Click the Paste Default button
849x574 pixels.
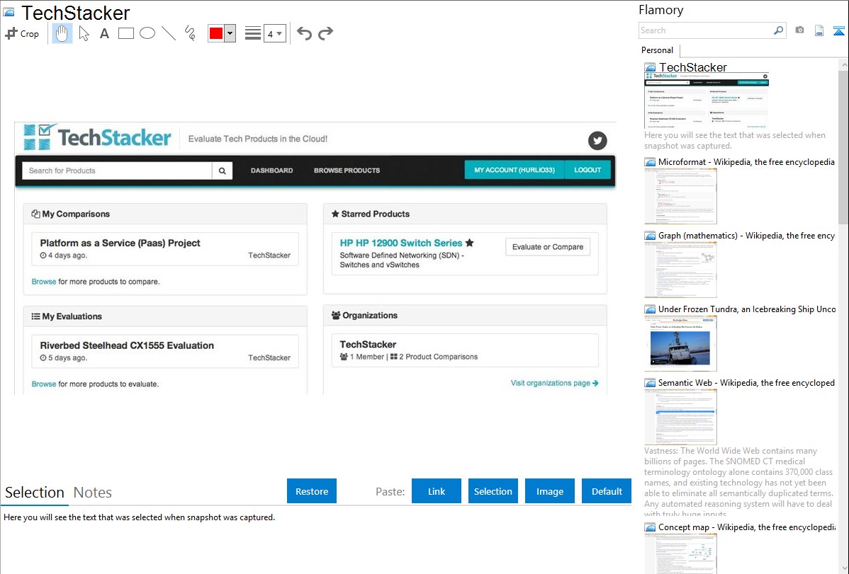coord(607,491)
